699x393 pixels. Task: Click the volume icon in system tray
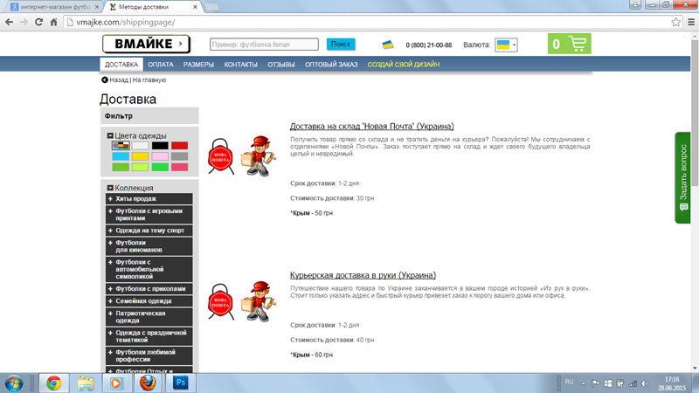645,383
